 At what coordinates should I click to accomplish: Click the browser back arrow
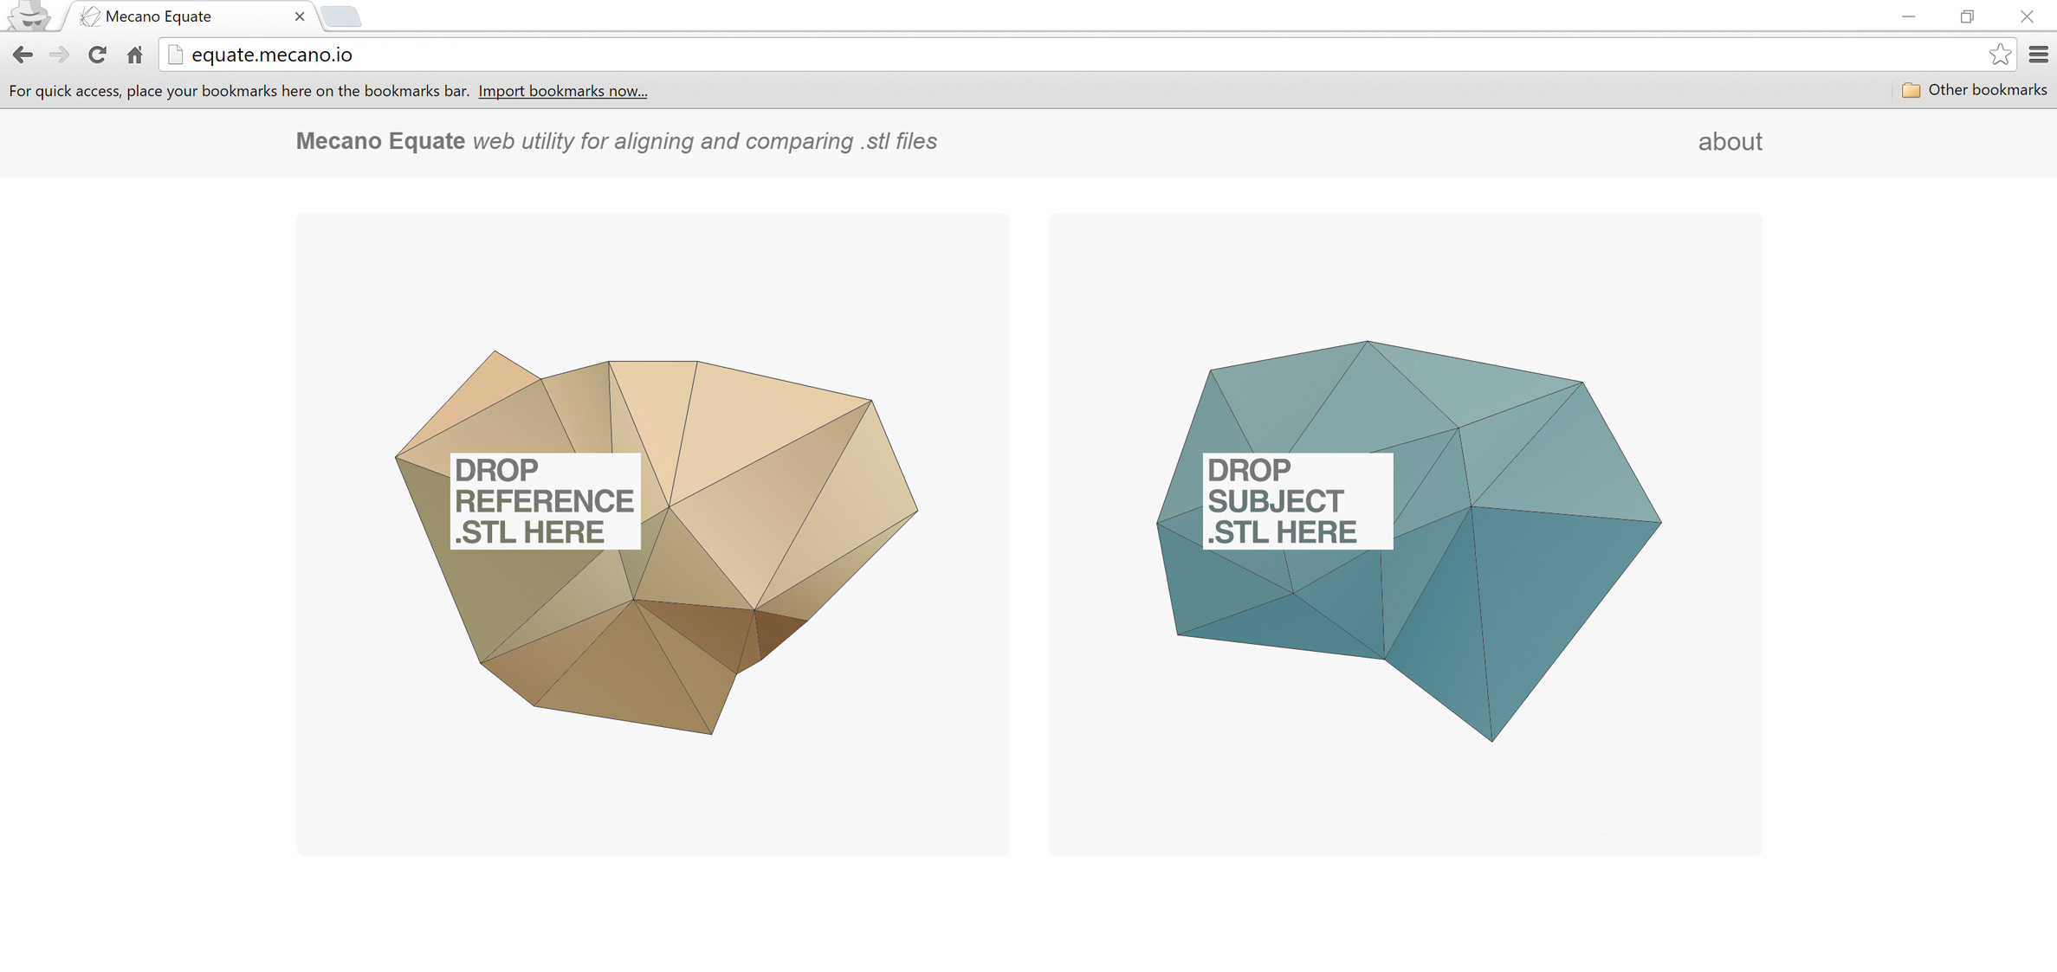coord(23,55)
